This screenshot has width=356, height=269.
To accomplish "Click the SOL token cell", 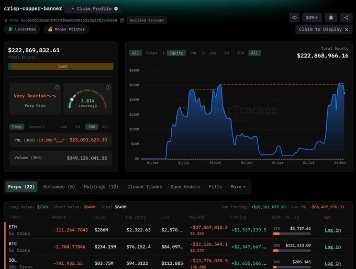I will (20, 263).
